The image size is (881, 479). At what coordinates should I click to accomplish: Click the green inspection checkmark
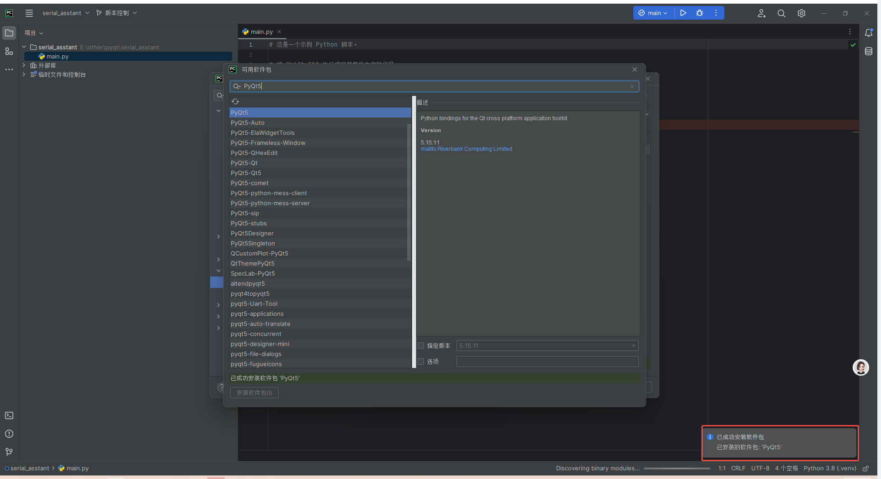click(x=853, y=45)
